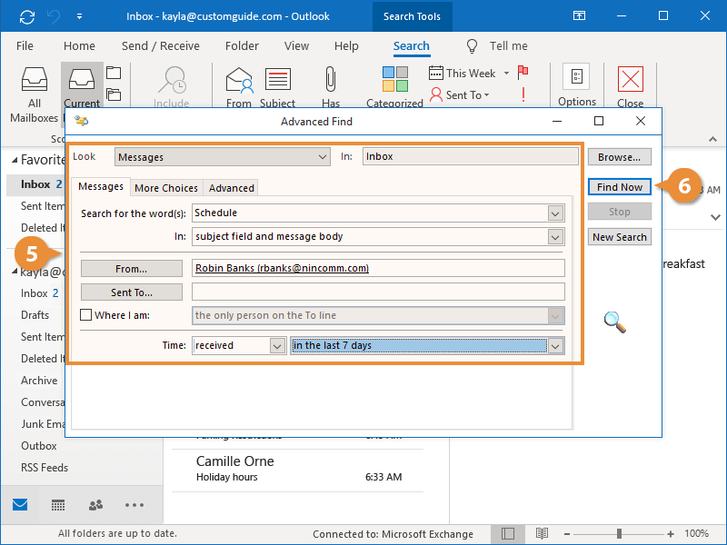The image size is (727, 545).
Task: Open the Sent To refine dropdown
Action: 460,95
